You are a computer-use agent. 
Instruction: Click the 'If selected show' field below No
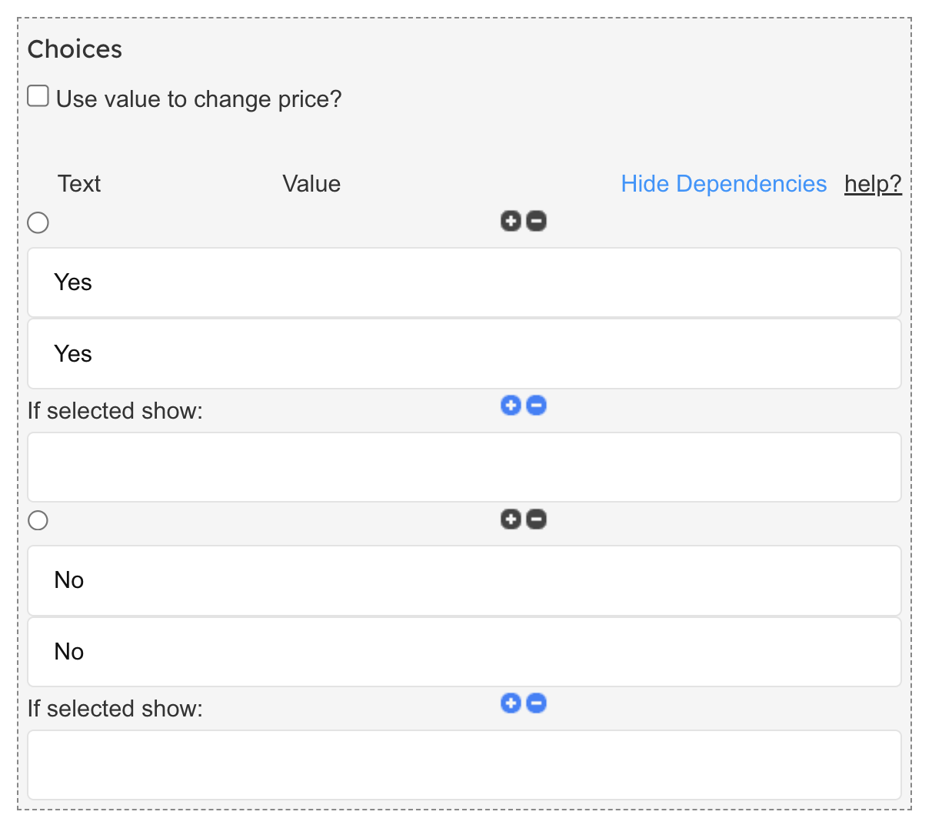pos(464,765)
